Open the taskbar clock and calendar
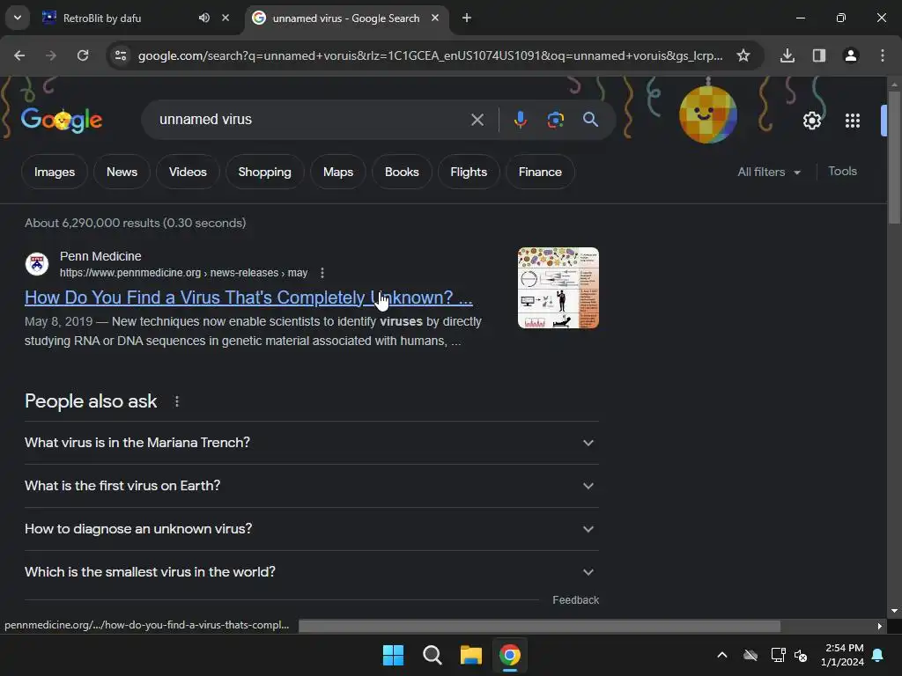Image resolution: width=902 pixels, height=676 pixels. click(843, 655)
